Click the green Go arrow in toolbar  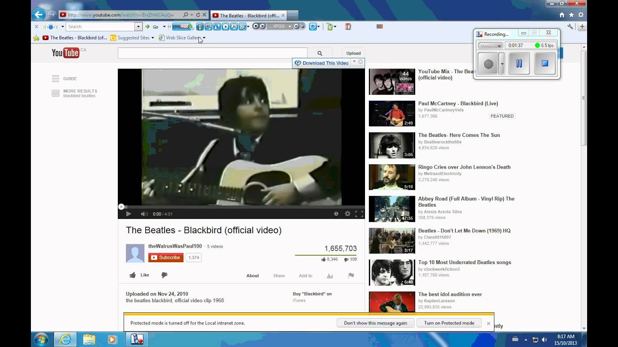point(148,27)
